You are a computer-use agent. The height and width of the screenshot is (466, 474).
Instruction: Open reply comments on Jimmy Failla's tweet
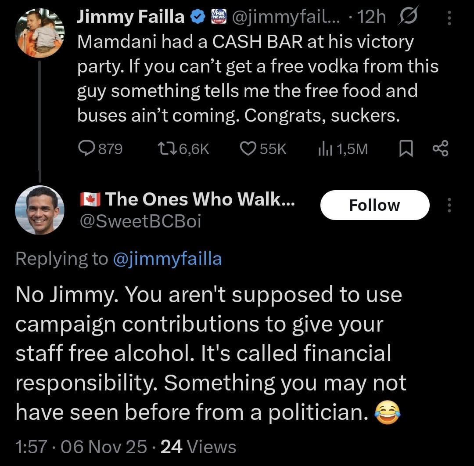[100, 149]
